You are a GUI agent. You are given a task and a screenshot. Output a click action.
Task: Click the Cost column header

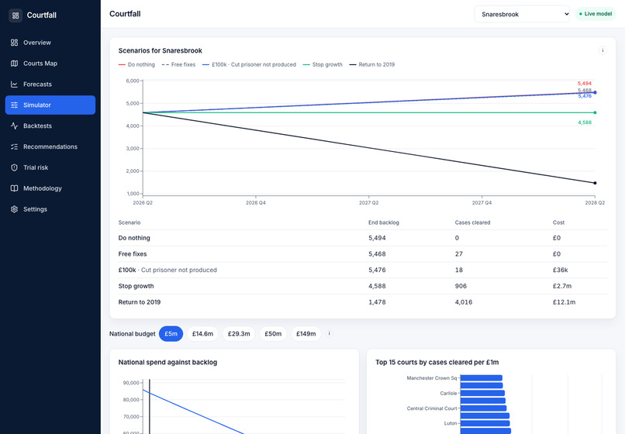558,222
